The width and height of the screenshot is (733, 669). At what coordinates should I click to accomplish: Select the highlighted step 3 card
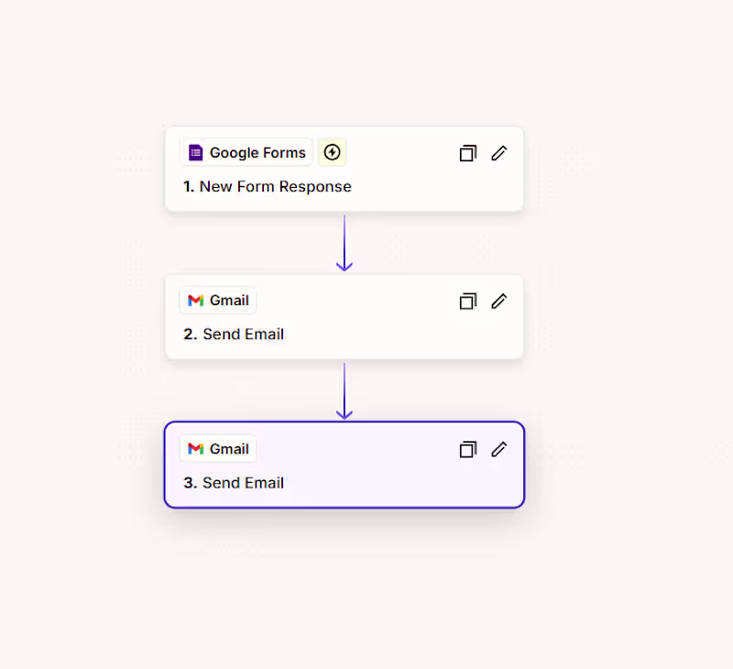click(345, 465)
